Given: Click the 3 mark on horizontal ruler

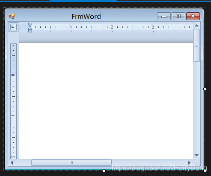Looking at the screenshot, I should [153, 27].
